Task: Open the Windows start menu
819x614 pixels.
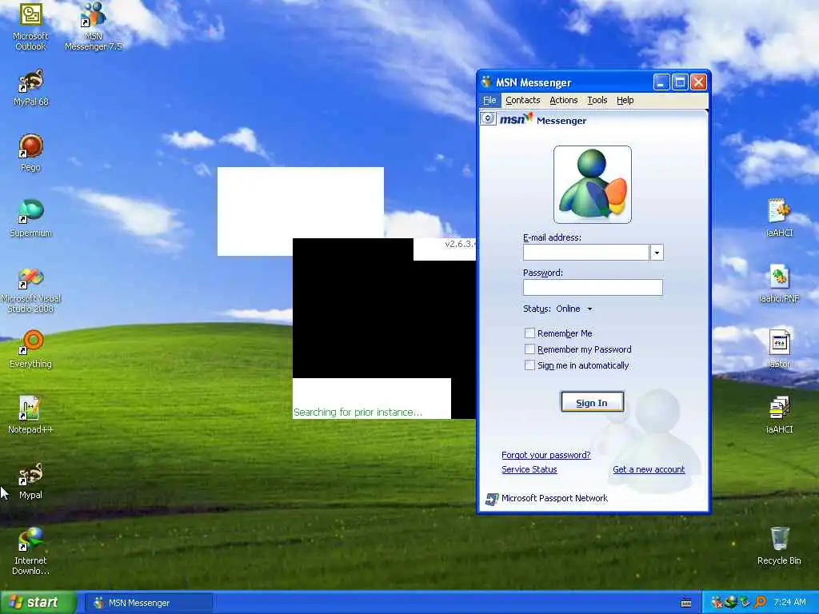Action: 38,603
